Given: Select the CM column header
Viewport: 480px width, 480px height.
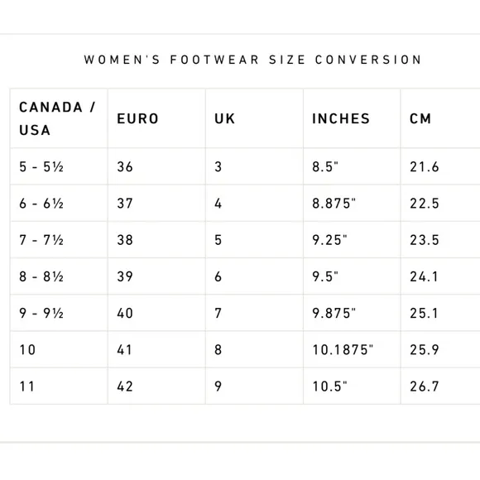Looking at the screenshot, I should point(440,118).
